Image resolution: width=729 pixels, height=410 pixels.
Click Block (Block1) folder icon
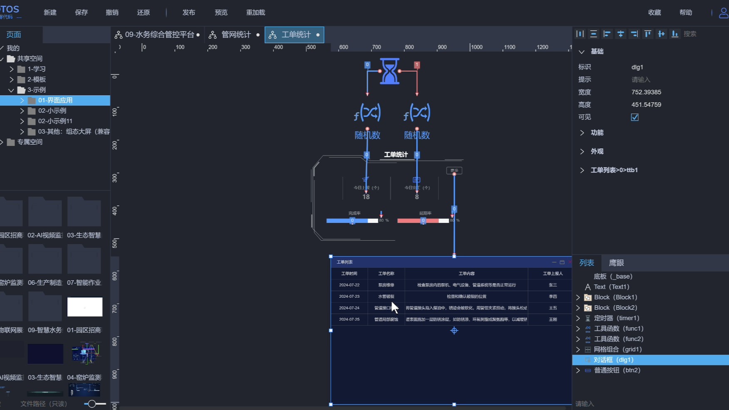(588, 297)
